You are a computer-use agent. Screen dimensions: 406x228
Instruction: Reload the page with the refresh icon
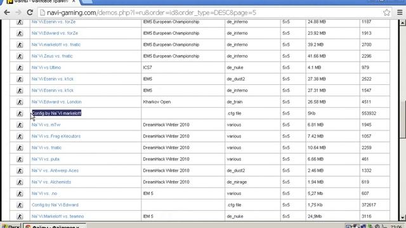(x=30, y=13)
